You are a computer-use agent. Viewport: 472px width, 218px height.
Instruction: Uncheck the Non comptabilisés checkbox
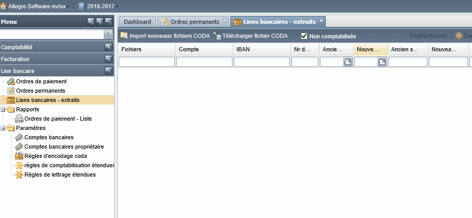(304, 36)
